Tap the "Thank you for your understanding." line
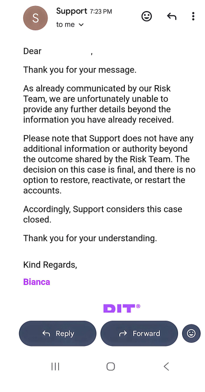The image size is (205, 392). (x=90, y=238)
